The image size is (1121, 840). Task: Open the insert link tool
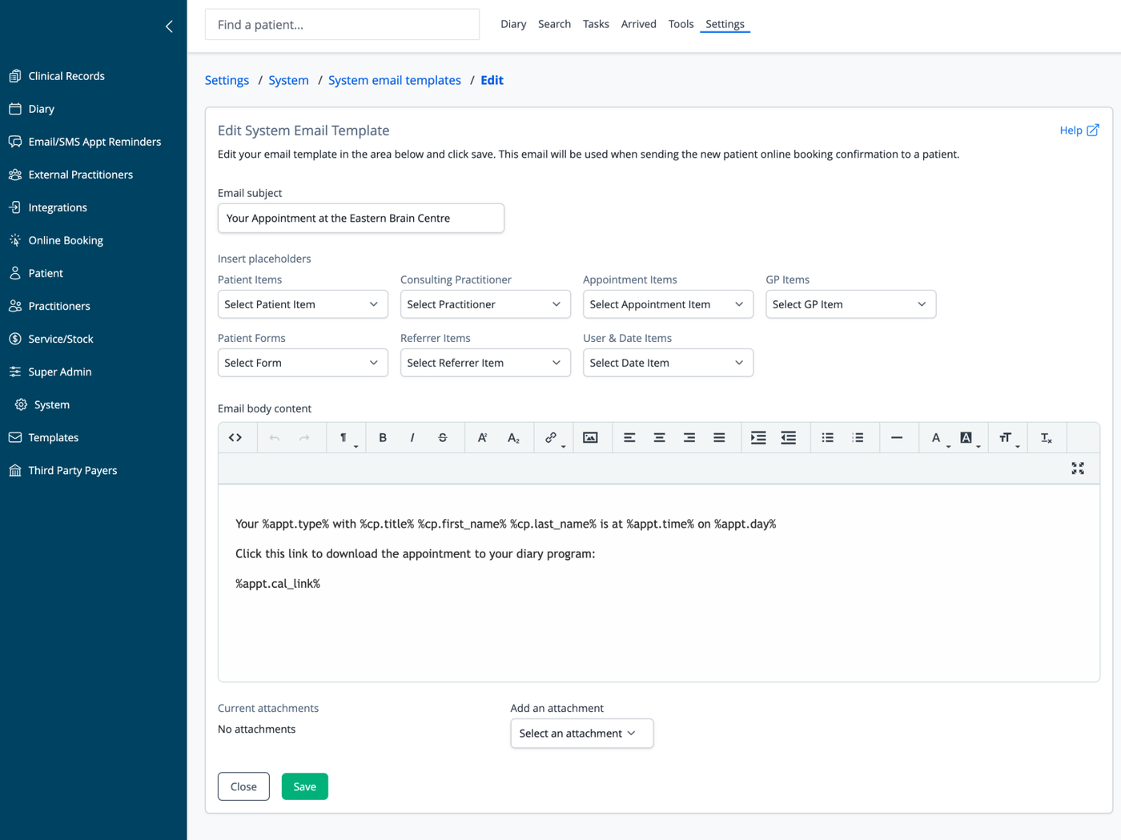(x=552, y=438)
